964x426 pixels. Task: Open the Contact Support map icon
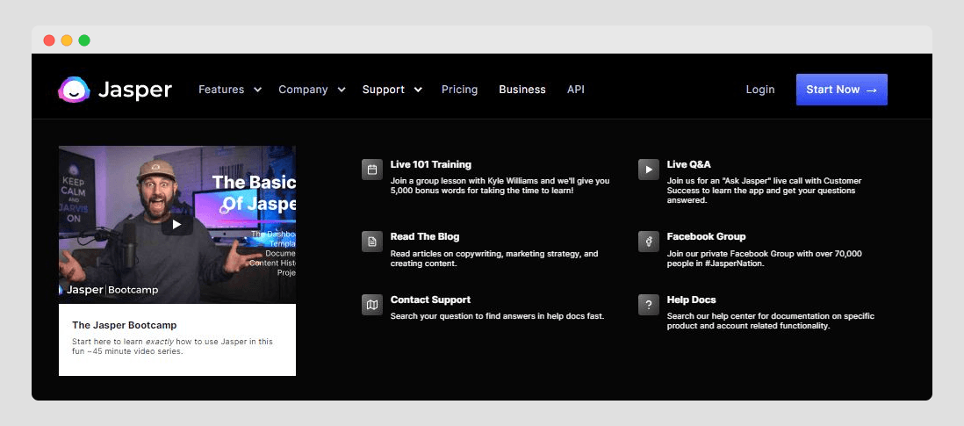tap(372, 305)
